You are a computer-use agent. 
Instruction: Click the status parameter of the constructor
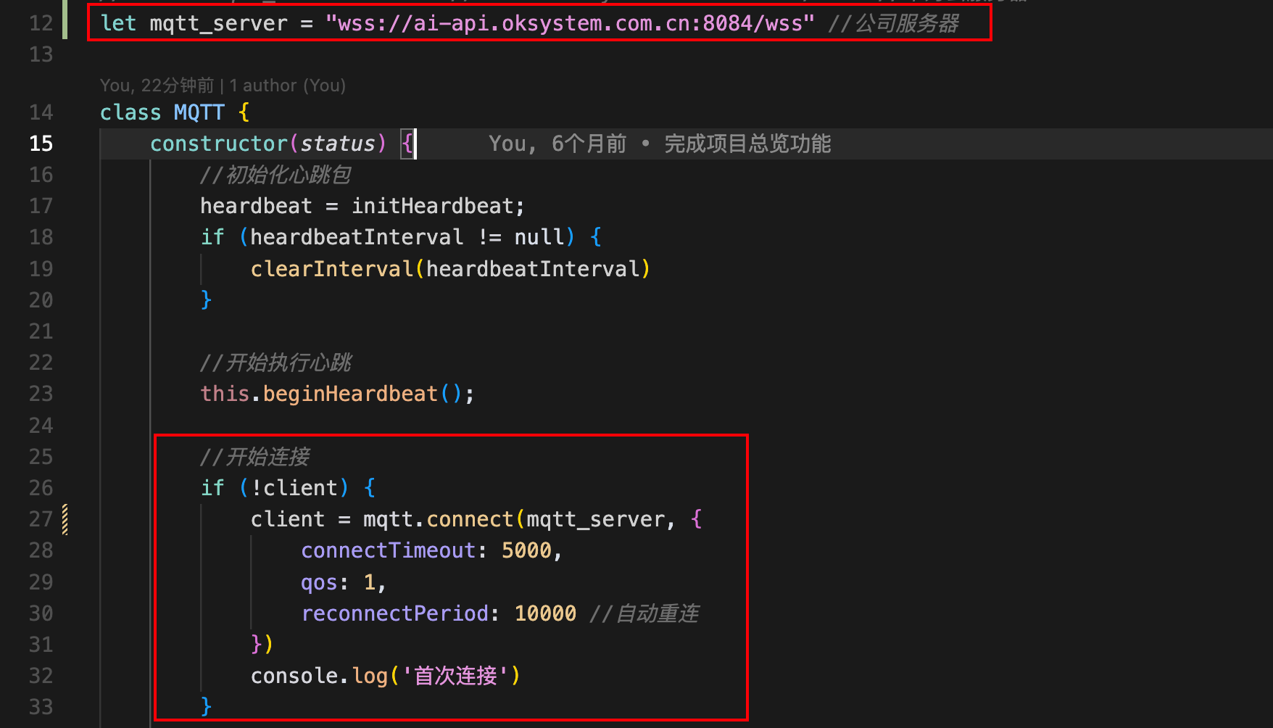[x=338, y=144]
